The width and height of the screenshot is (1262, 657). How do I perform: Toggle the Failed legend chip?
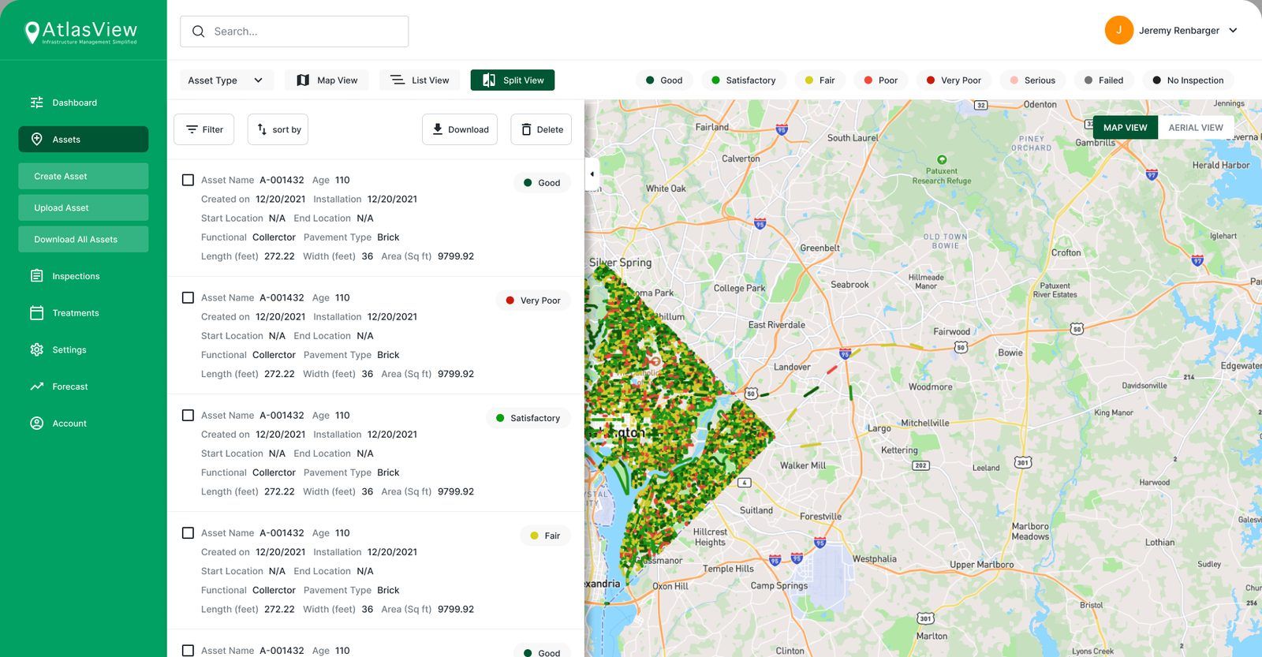(1103, 80)
